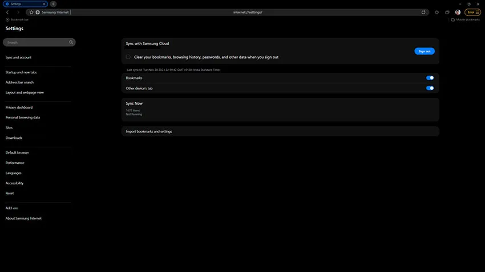This screenshot has height=272, width=485.
Task: Open Languages settings
Action: click(x=13, y=173)
